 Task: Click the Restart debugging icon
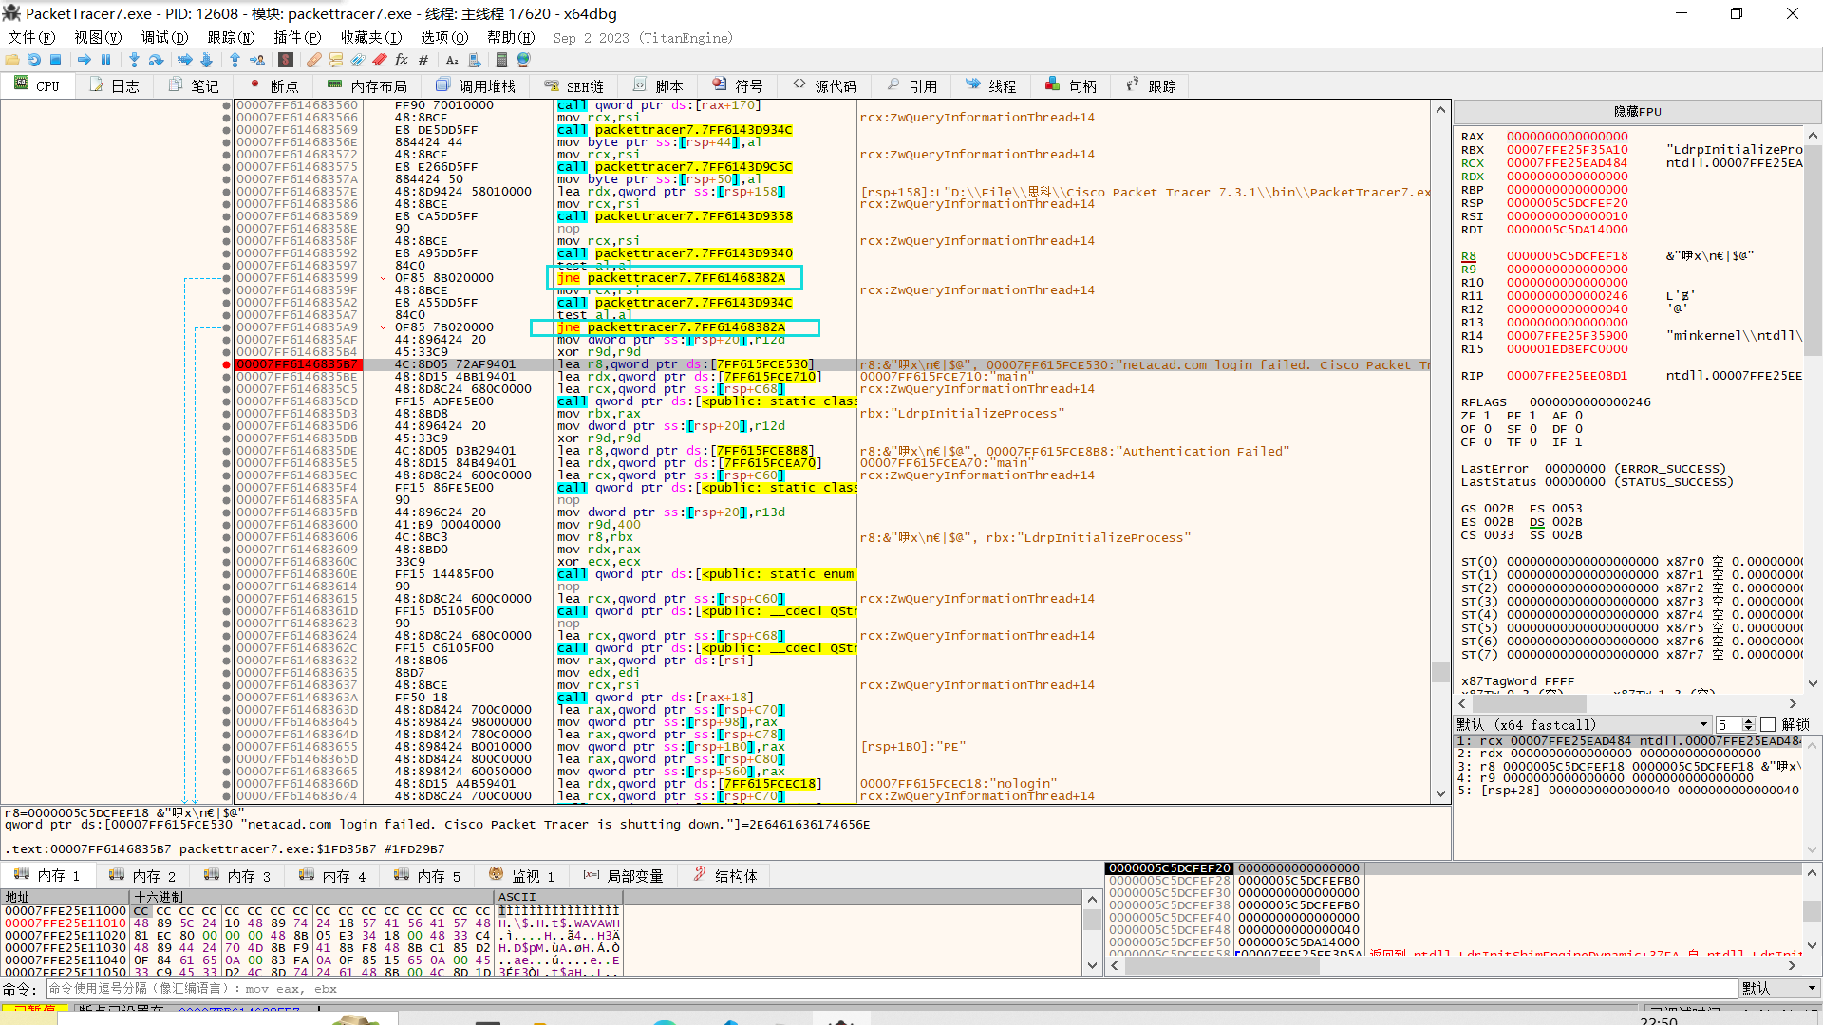[34, 60]
